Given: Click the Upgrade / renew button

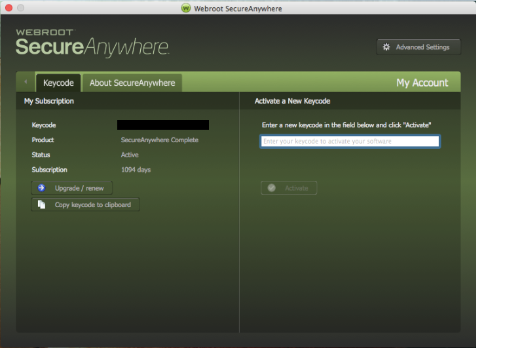Looking at the screenshot, I should click(72, 188).
